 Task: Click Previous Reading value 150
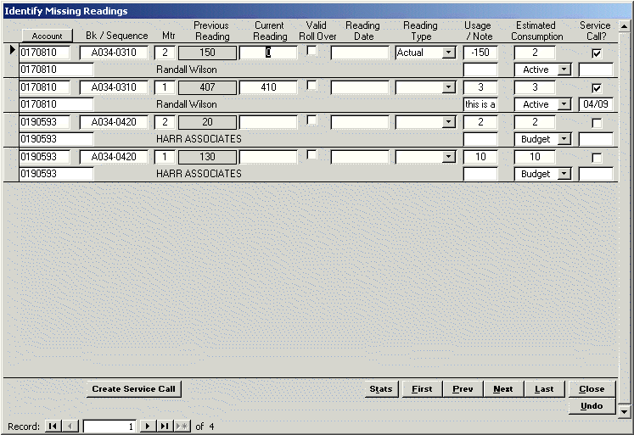tap(207, 53)
